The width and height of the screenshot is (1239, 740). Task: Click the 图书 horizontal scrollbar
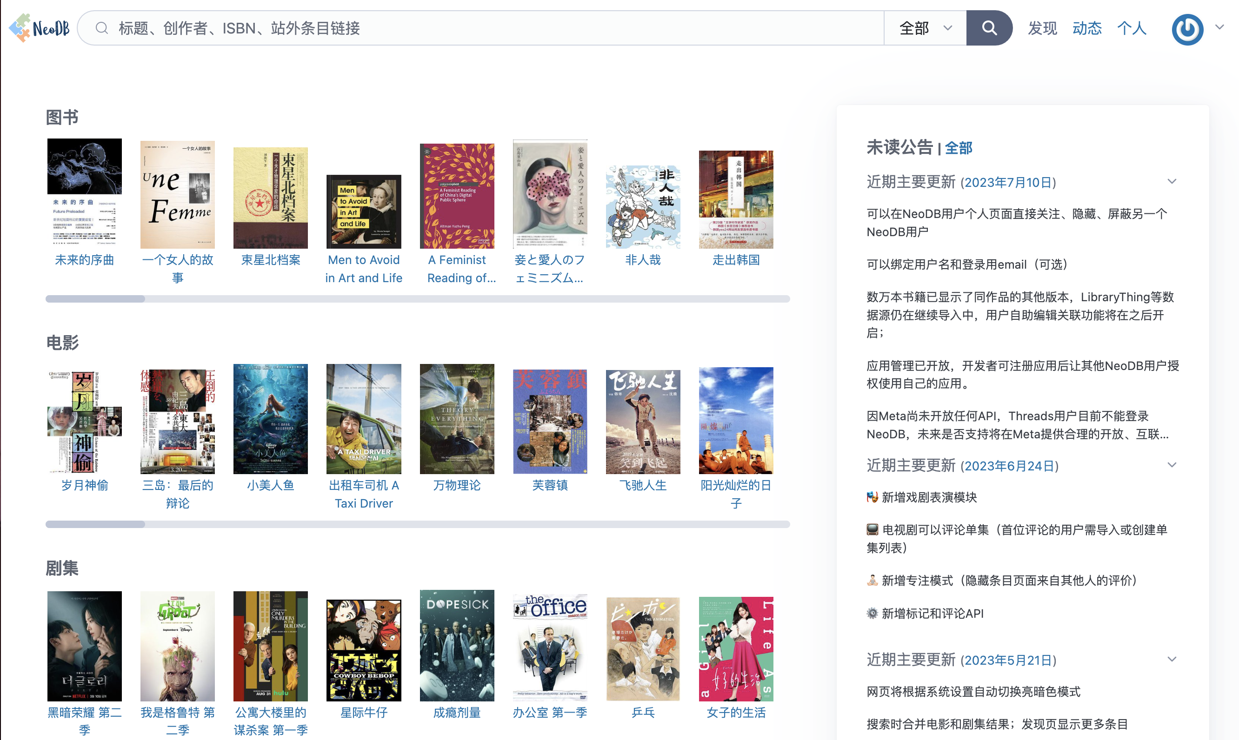point(418,299)
